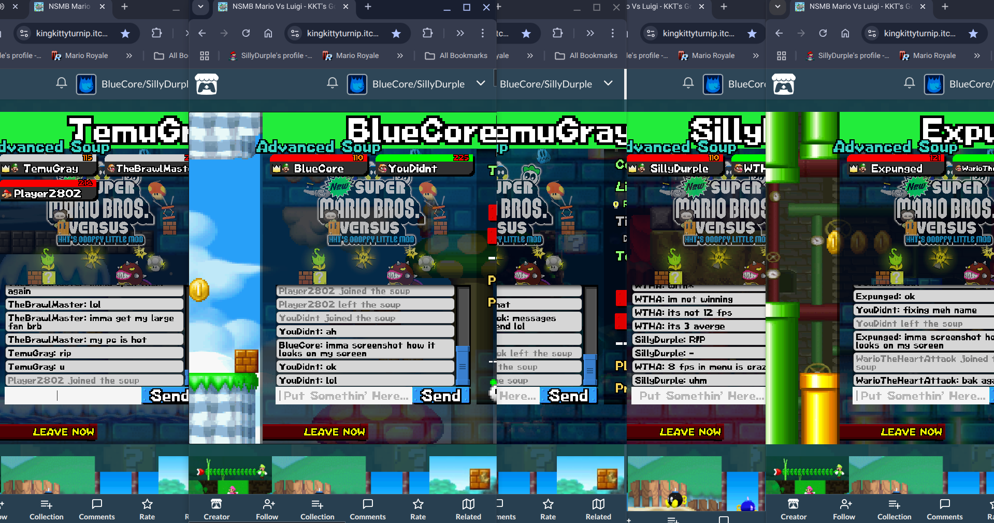The image size is (994, 523).
Task: Open home page in the BlueCore window
Action: tap(268, 33)
